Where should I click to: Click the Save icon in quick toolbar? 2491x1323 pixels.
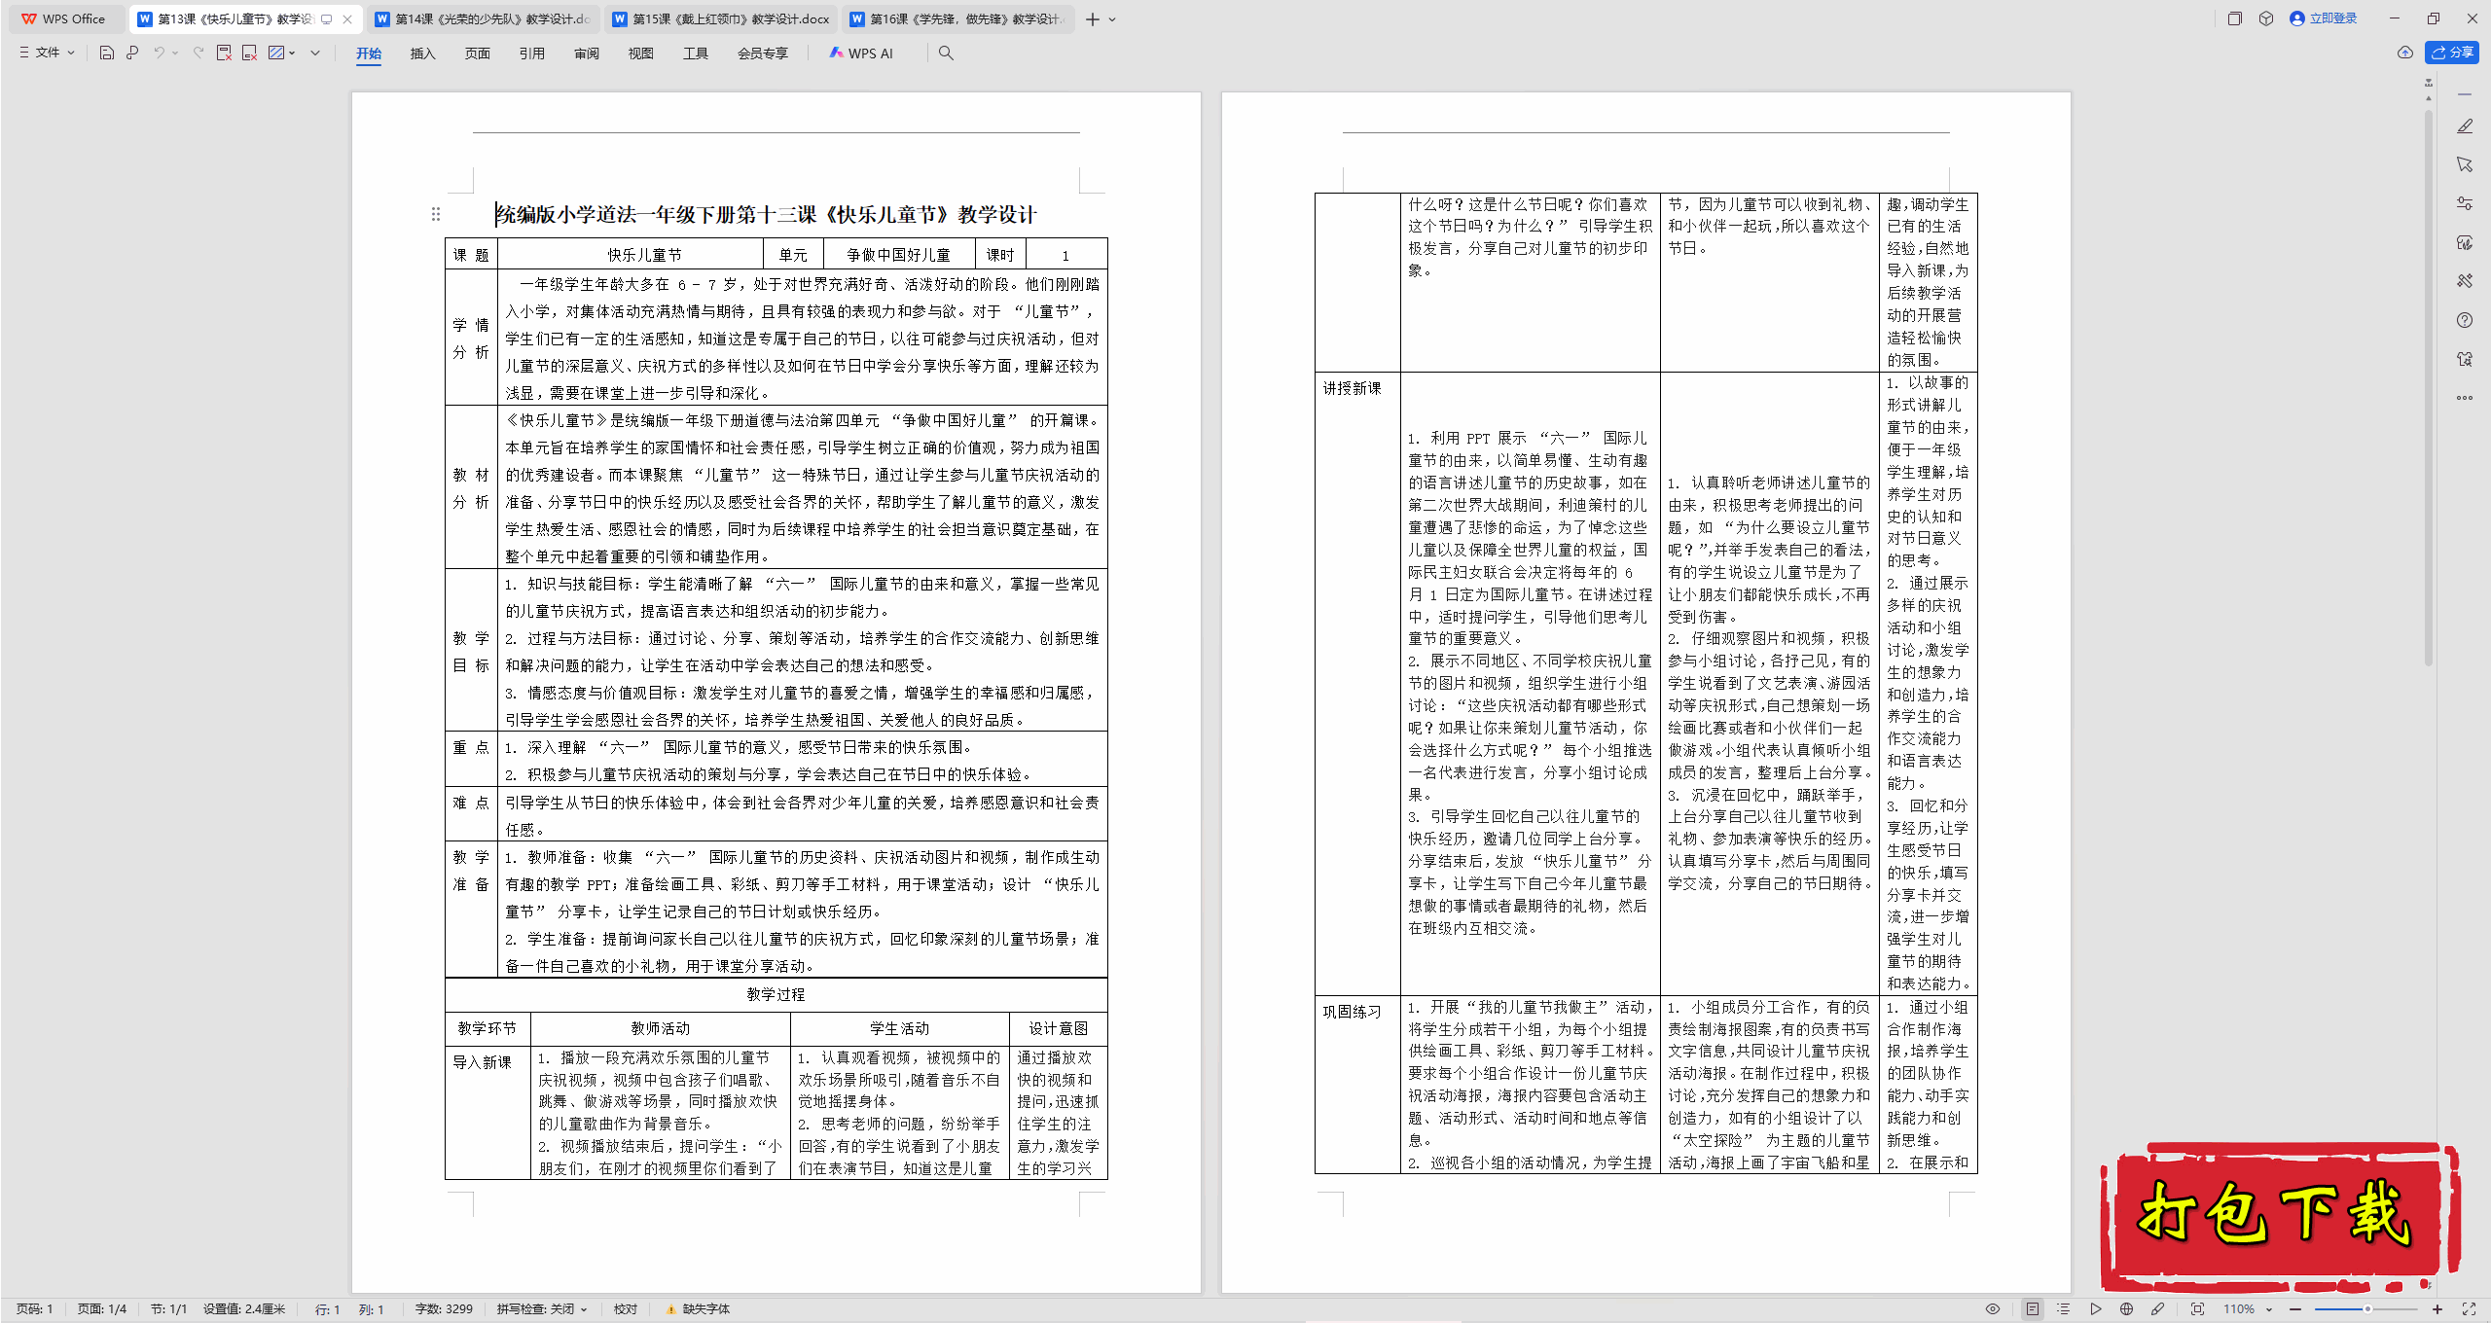(x=107, y=53)
